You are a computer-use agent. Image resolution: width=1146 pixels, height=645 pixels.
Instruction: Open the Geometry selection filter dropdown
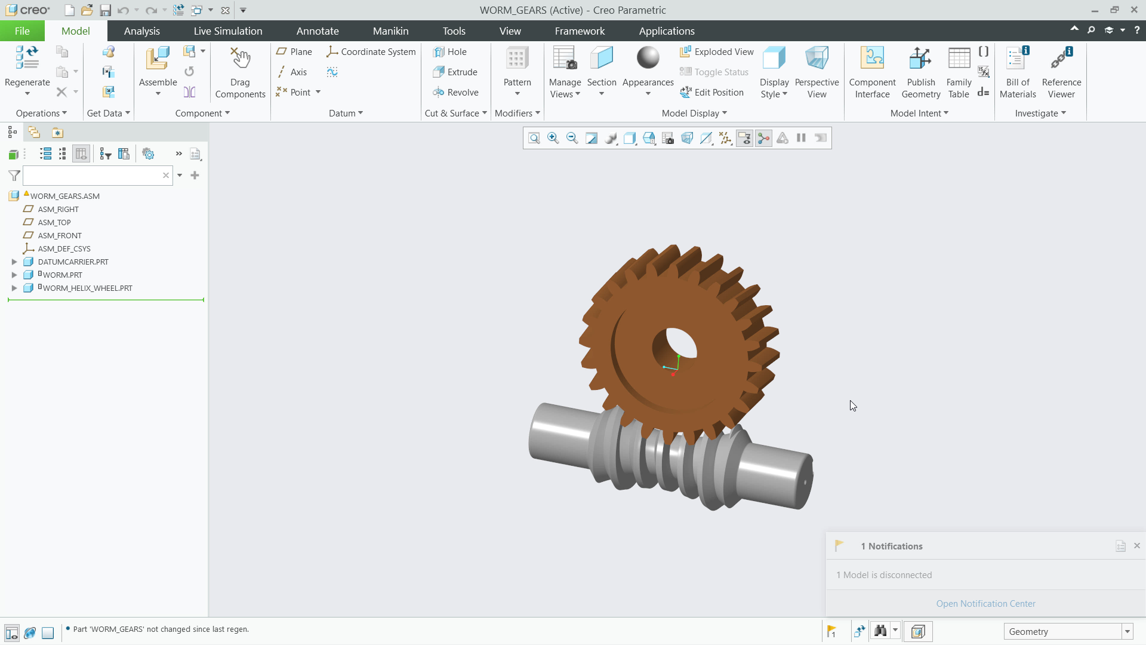point(1127,632)
